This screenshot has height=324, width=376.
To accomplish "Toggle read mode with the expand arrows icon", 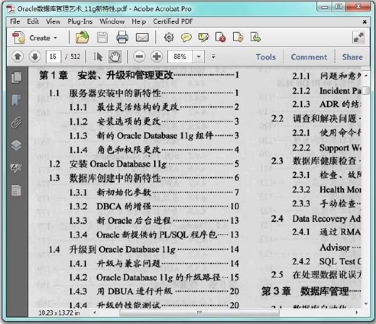I will tap(358, 38).
